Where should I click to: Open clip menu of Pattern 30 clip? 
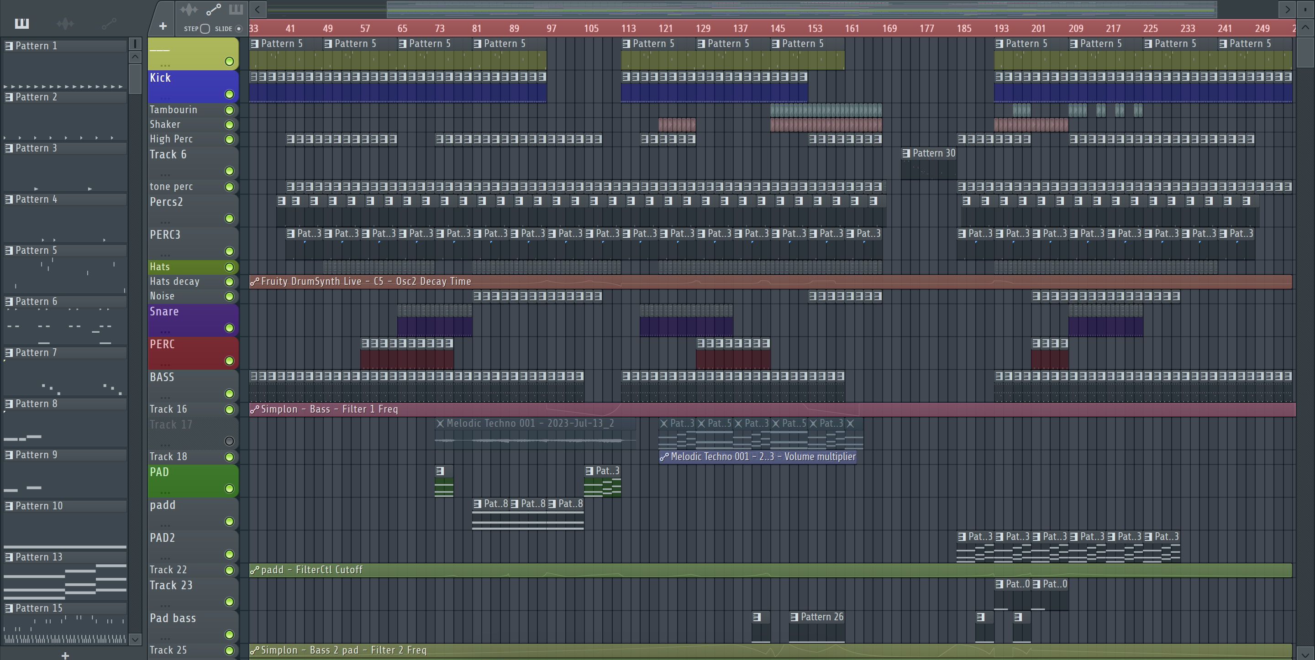pyautogui.click(x=906, y=153)
